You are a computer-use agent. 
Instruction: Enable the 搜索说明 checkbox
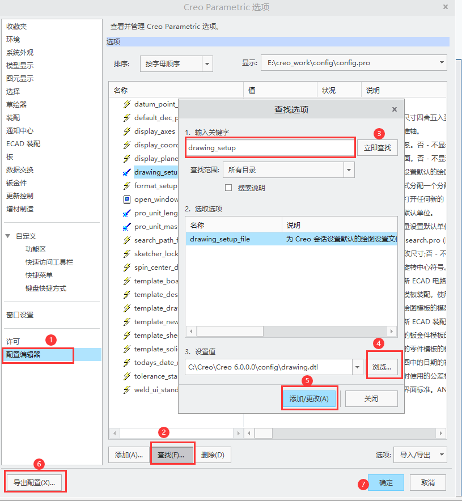tap(228, 188)
